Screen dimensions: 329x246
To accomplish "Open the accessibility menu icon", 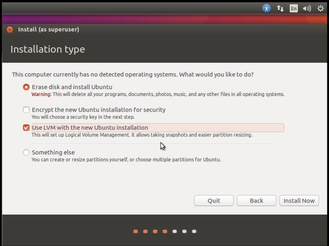I will click(x=267, y=8).
